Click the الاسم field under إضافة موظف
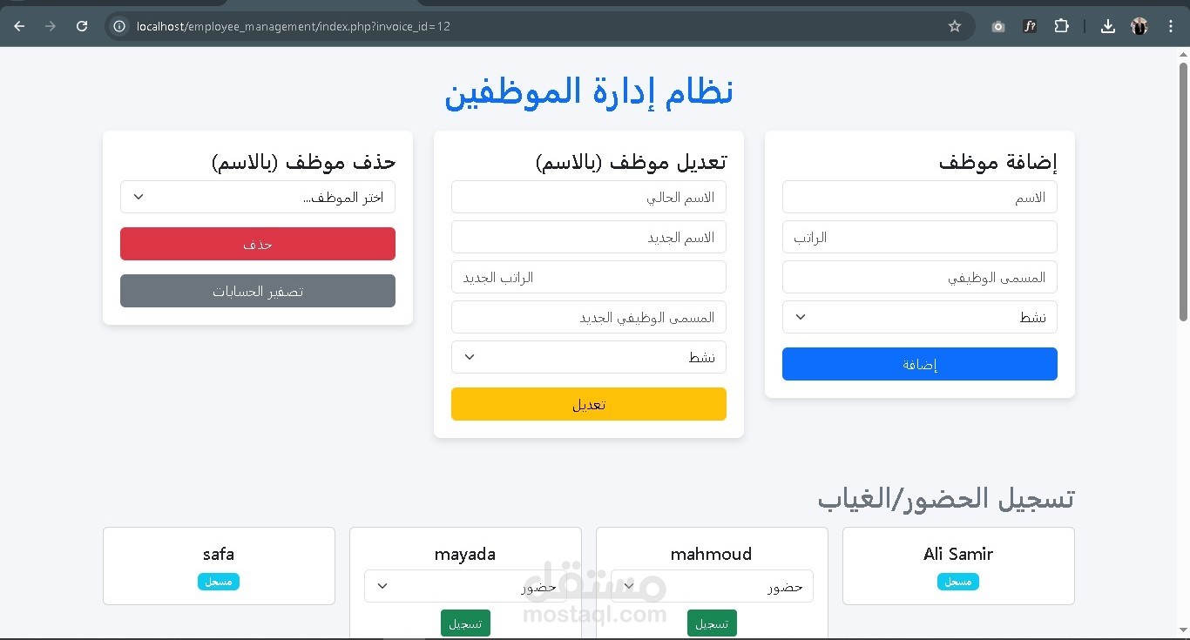Screen dimensions: 1190x640 920,197
